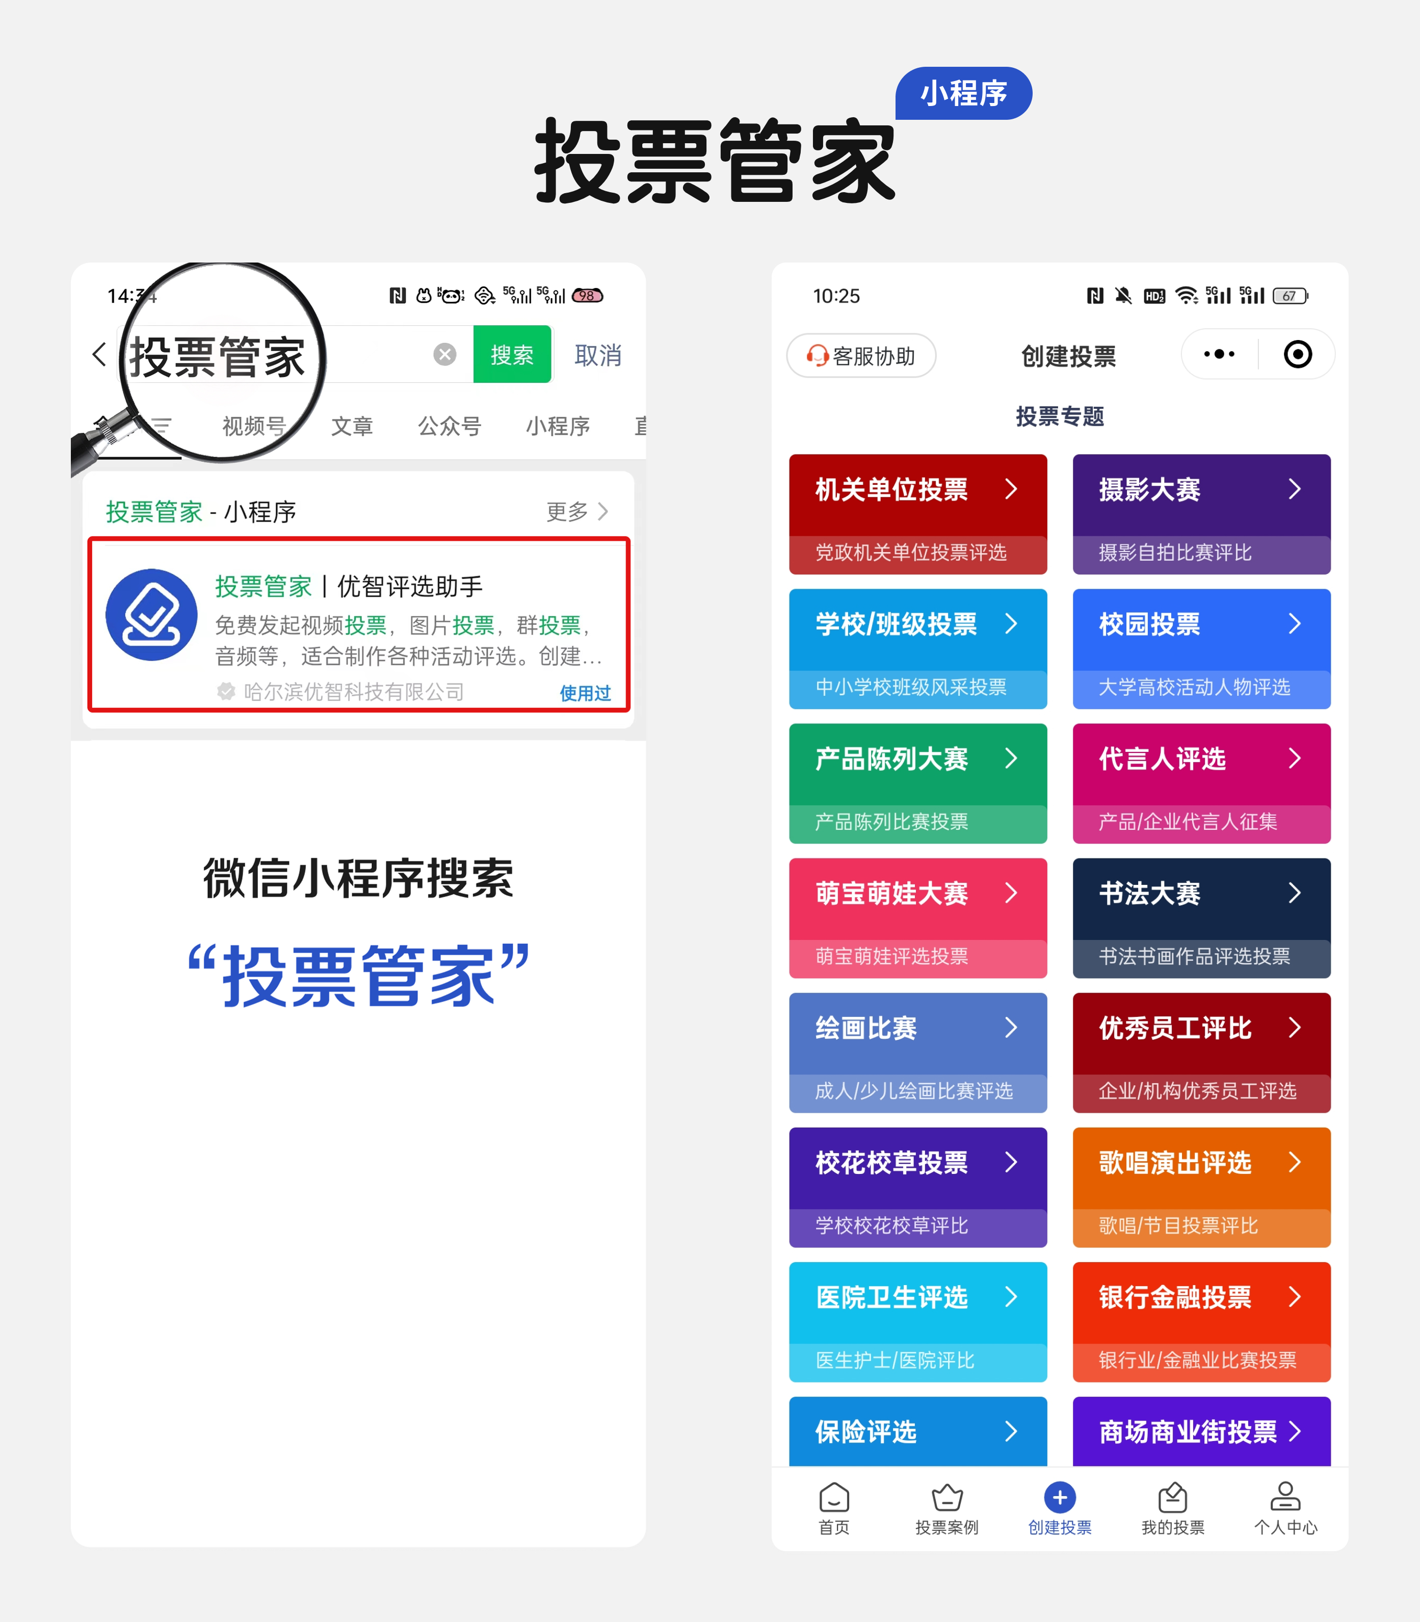Tap 取消 to cancel search
The image size is (1420, 1622).
597,355
